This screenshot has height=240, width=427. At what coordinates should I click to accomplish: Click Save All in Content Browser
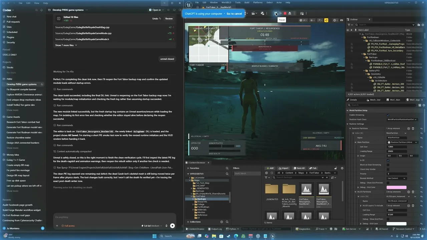click(x=299, y=168)
